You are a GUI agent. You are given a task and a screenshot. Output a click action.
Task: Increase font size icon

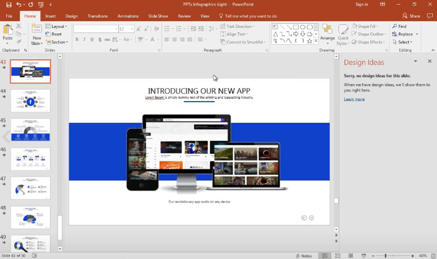pyautogui.click(x=138, y=29)
